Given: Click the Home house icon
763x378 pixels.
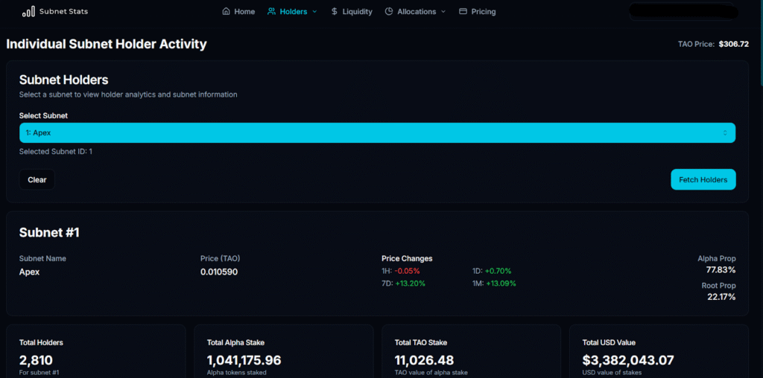Looking at the screenshot, I should pos(226,12).
